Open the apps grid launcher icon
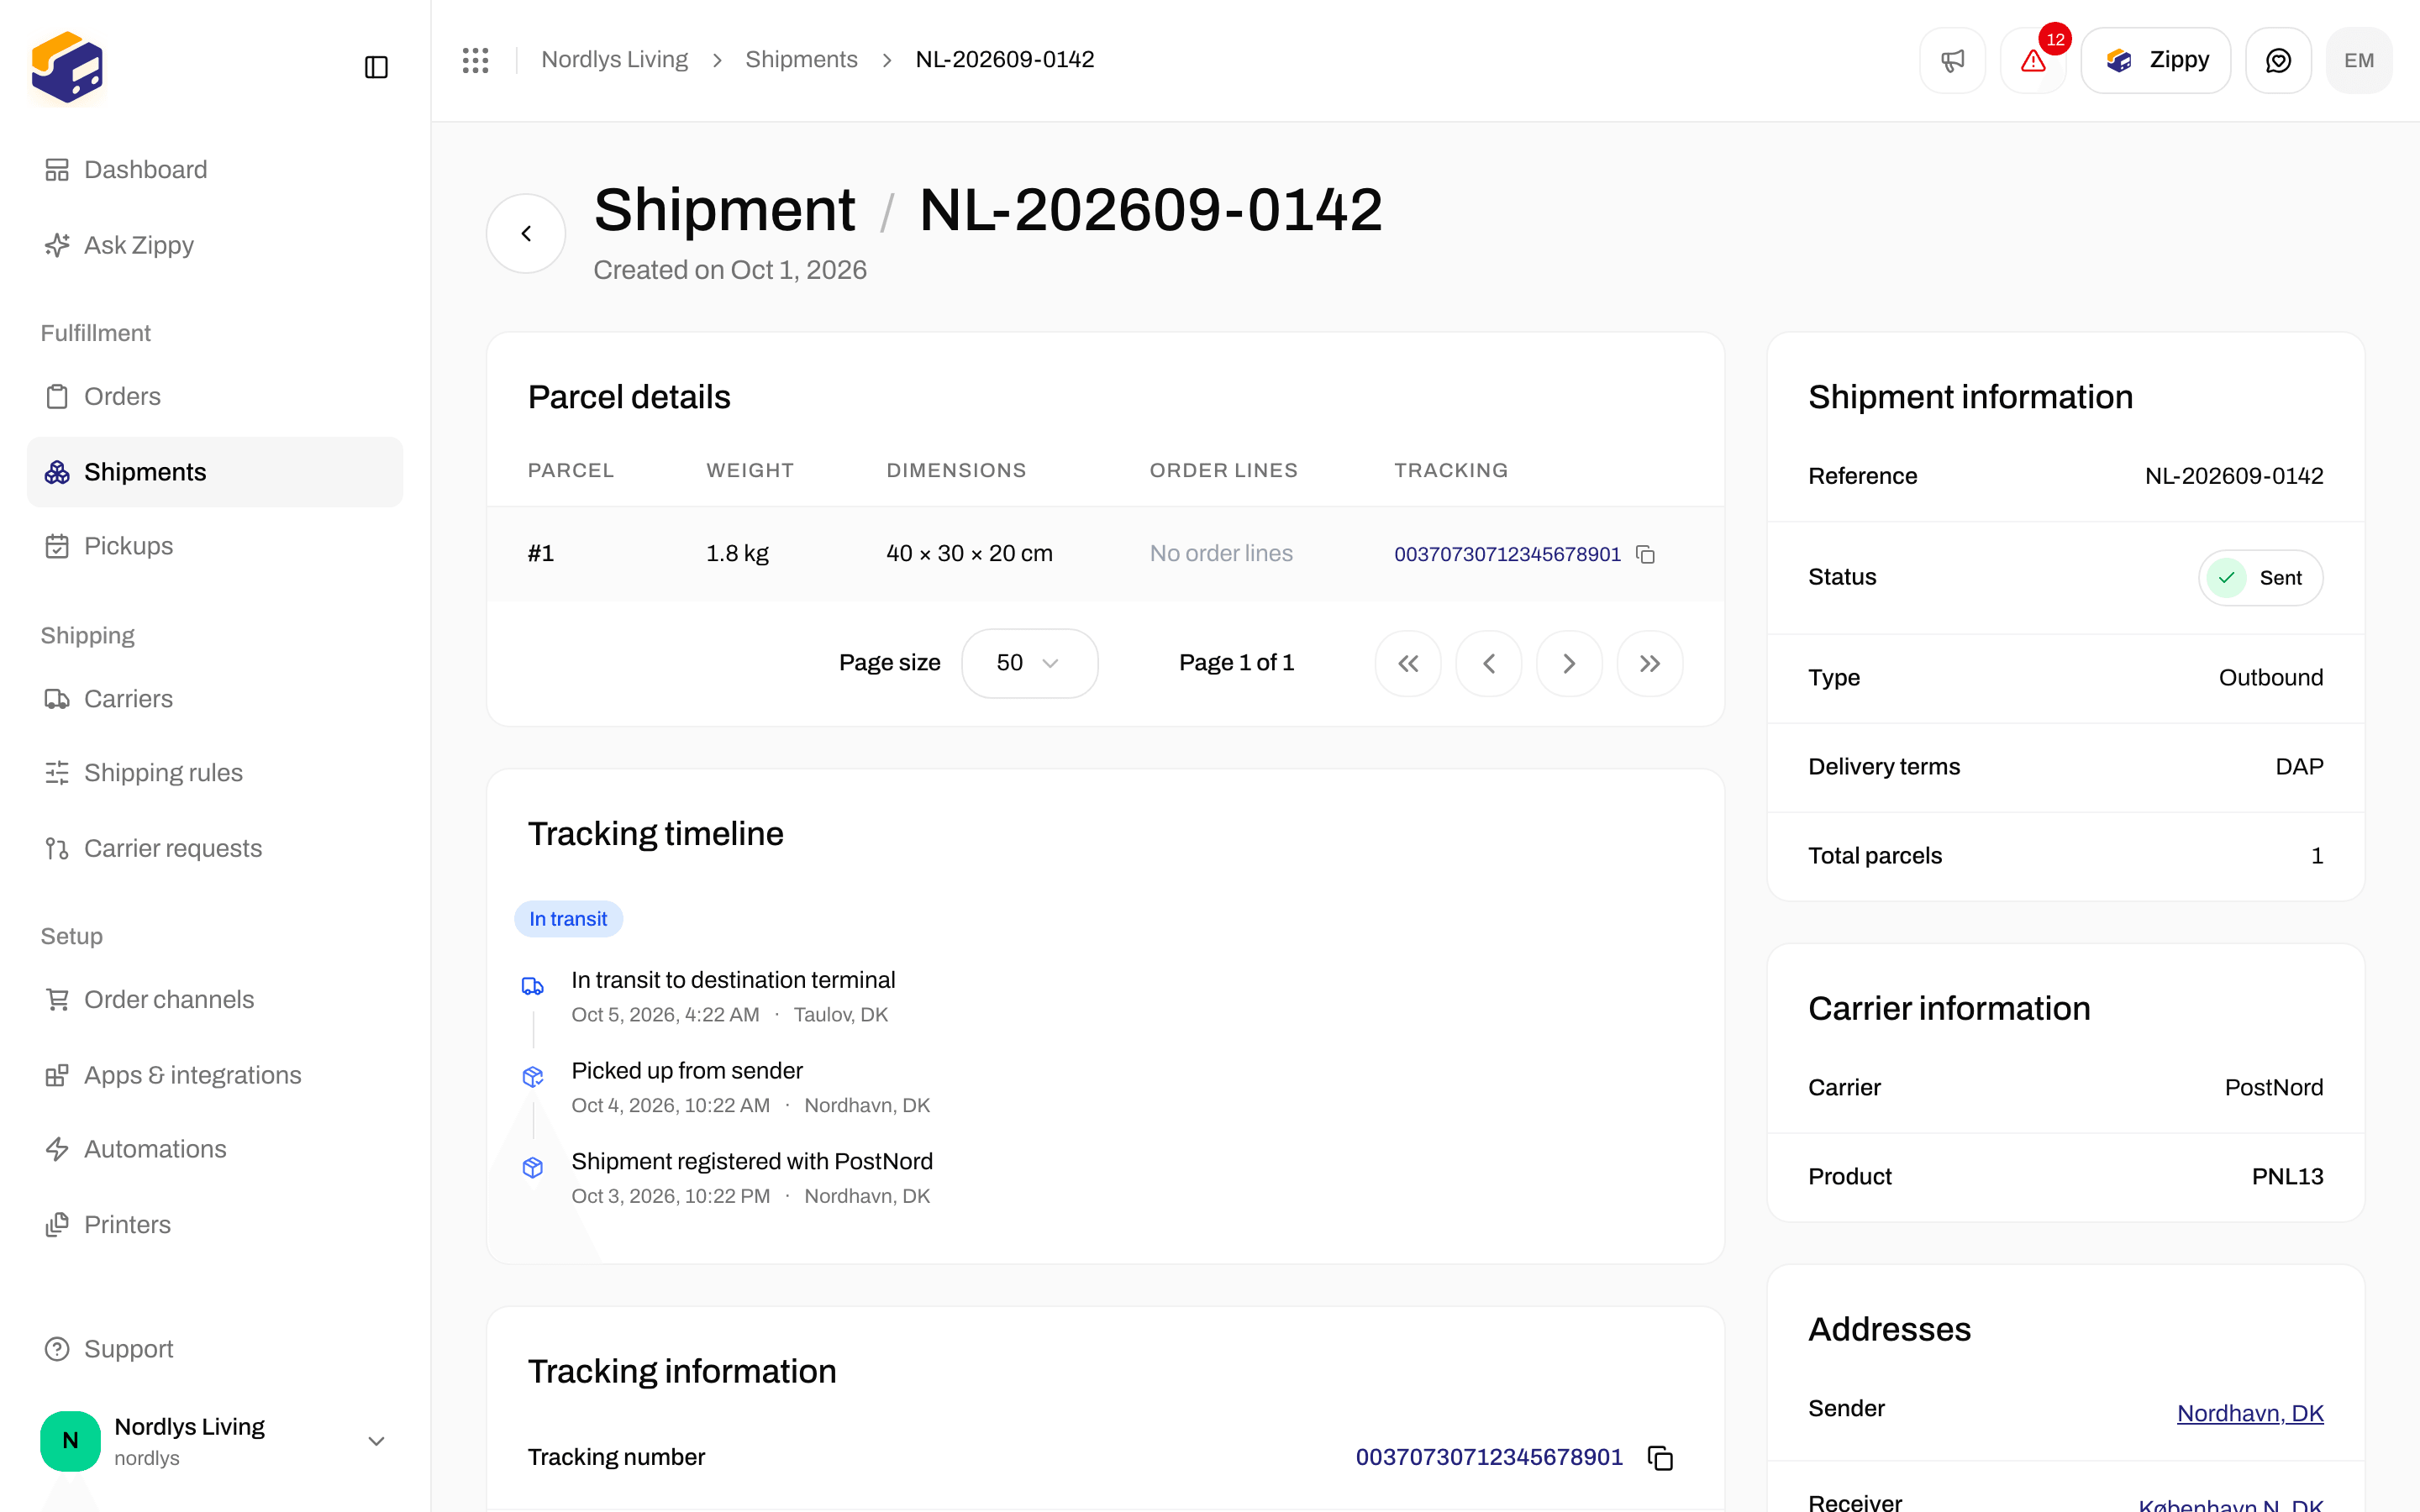Image resolution: width=2420 pixels, height=1512 pixels. point(475,60)
